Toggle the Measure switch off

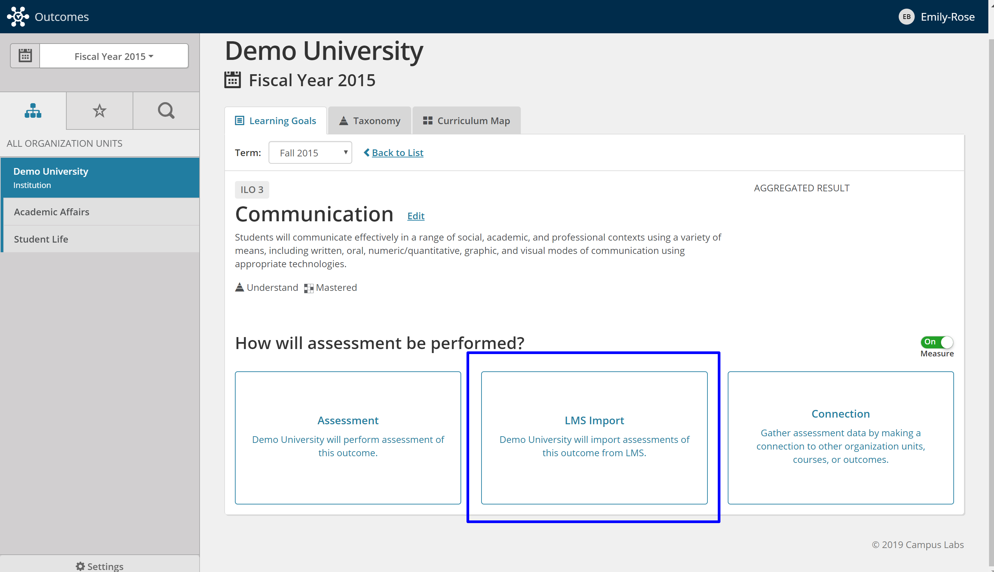point(937,342)
